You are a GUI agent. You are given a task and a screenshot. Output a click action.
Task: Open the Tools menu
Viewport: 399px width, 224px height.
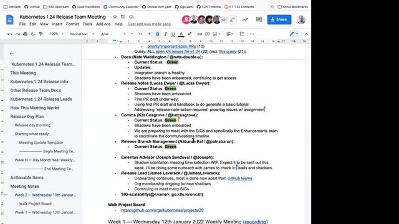pyautogui.click(x=87, y=24)
